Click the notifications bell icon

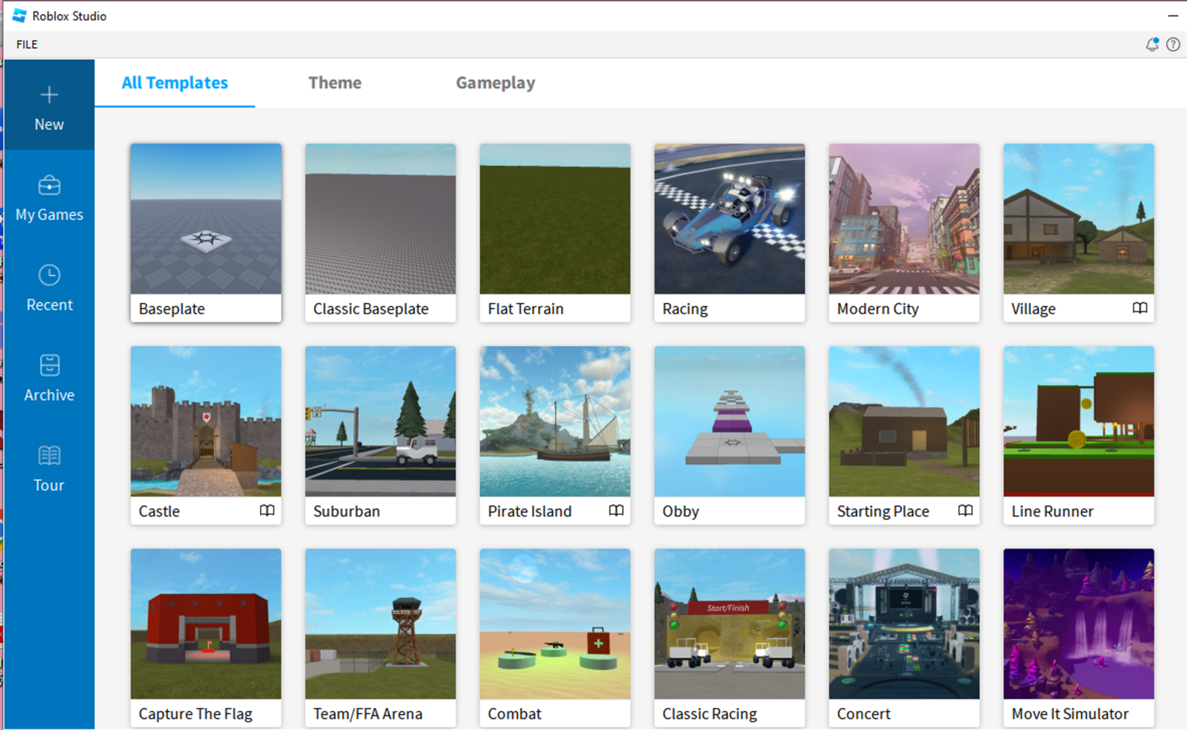point(1152,44)
